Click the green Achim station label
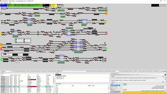Image resolution: width=167 pixels, height=94 pixels. tap(30, 25)
